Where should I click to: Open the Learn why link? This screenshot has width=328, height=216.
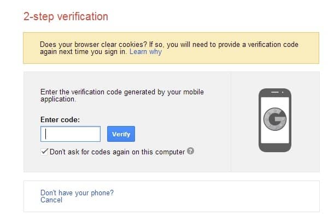145,52
